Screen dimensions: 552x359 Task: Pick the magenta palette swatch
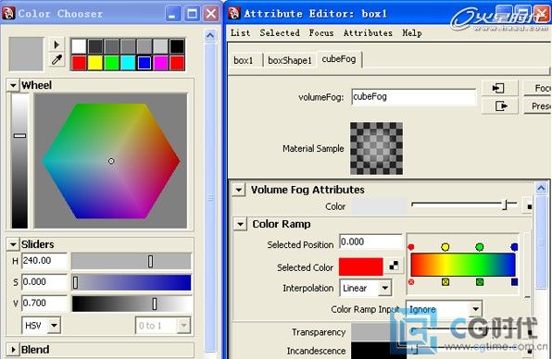[x=161, y=63]
